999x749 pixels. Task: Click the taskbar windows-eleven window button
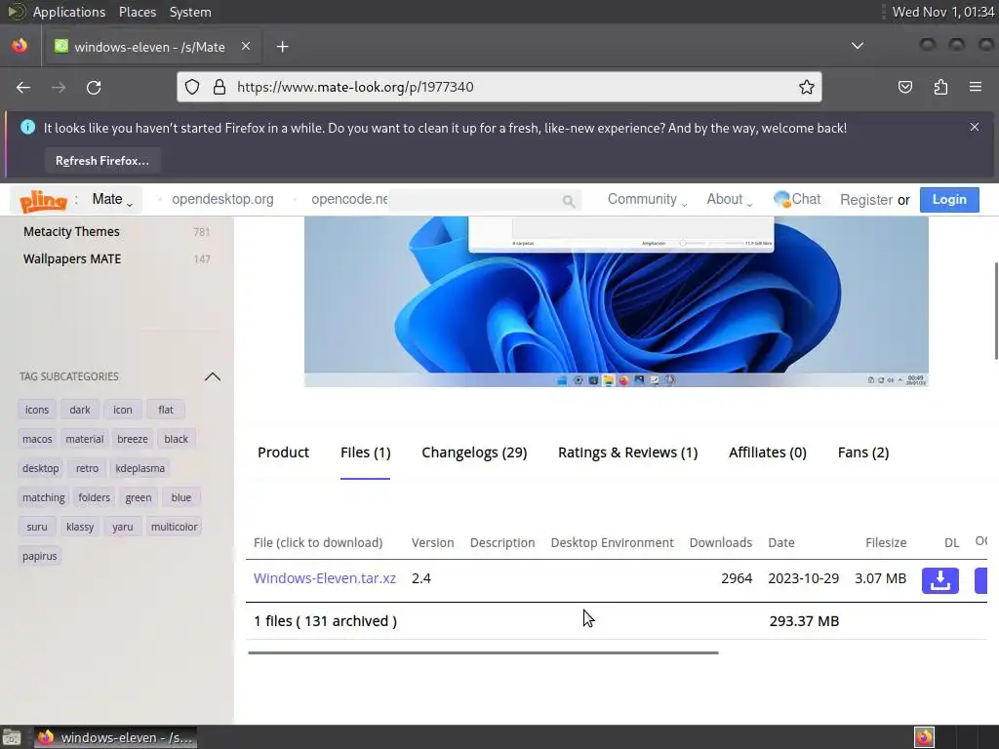tap(115, 737)
